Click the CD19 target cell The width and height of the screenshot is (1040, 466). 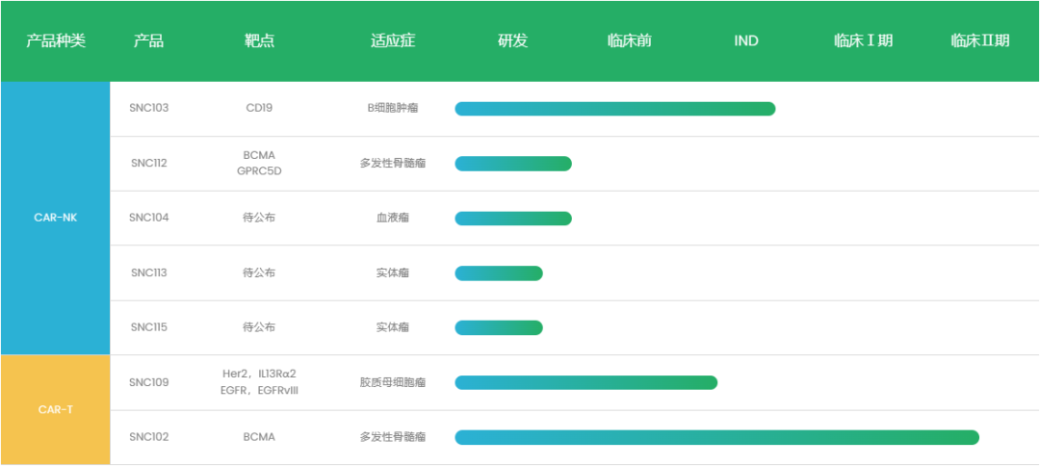pos(259,108)
